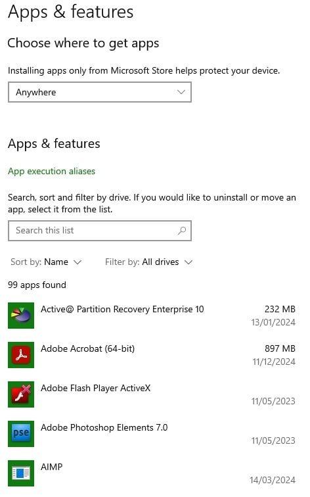The image size is (310, 497).
Task: Click the Adobe Acrobat (64-bit) app icon
Action: click(21, 355)
